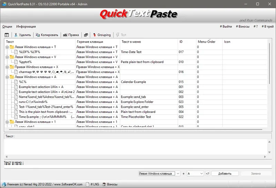Open the Grouping toolbar option

102,35
